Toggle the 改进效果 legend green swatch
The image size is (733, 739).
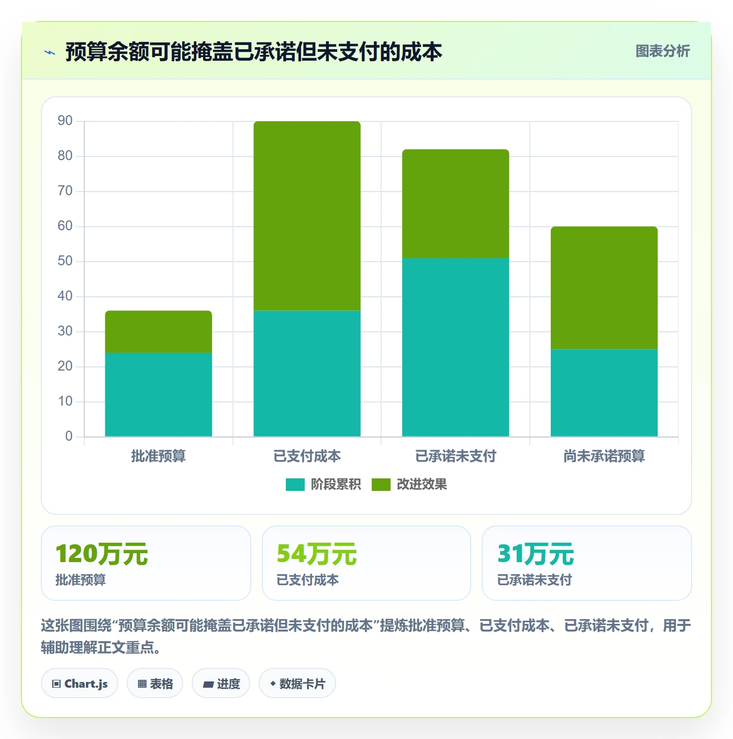pos(381,485)
